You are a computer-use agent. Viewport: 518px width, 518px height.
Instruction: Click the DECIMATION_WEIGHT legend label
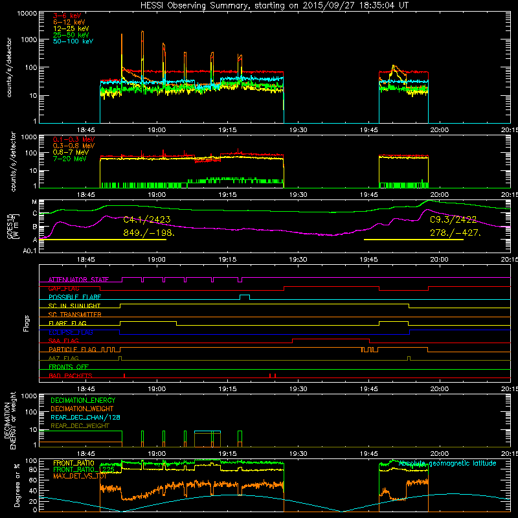(82, 409)
